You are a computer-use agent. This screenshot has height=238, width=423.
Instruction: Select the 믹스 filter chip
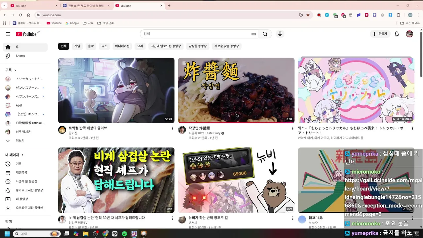[x=104, y=46]
